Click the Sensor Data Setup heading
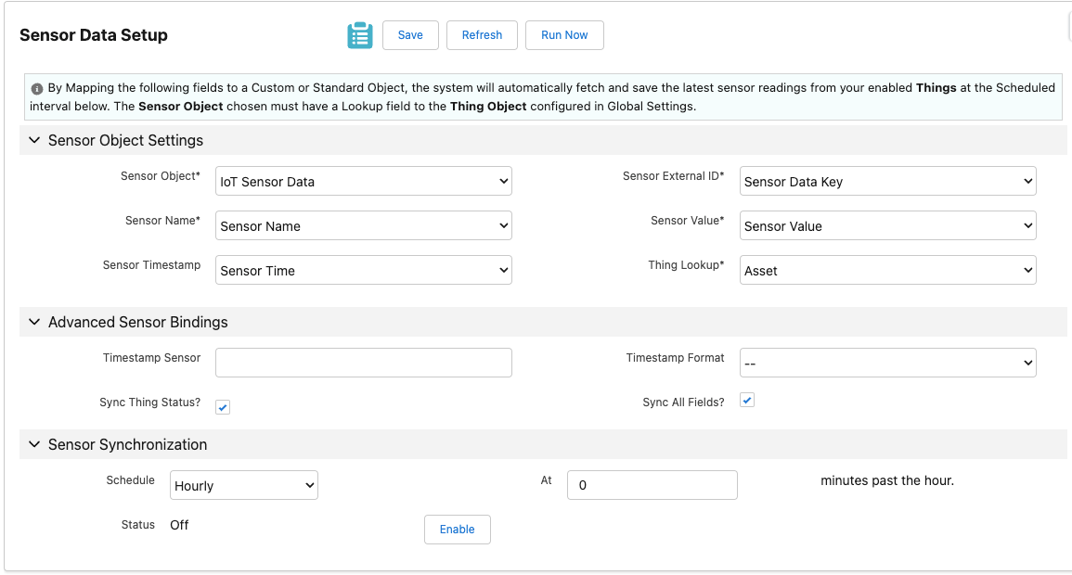 [x=94, y=35]
